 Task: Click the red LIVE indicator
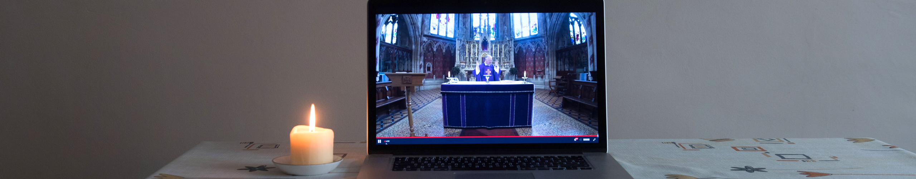point(387,141)
